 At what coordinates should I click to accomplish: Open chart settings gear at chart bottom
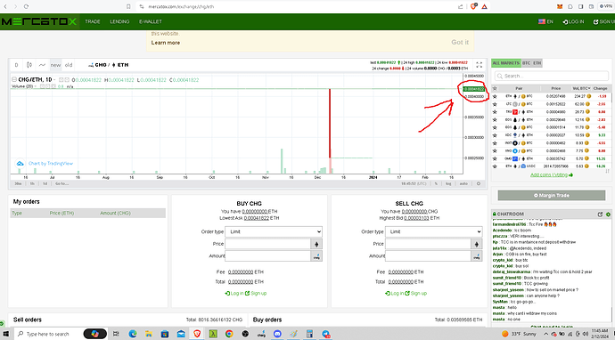point(478,183)
